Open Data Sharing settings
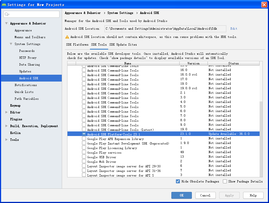This screenshot has height=203, width=269. point(30,64)
